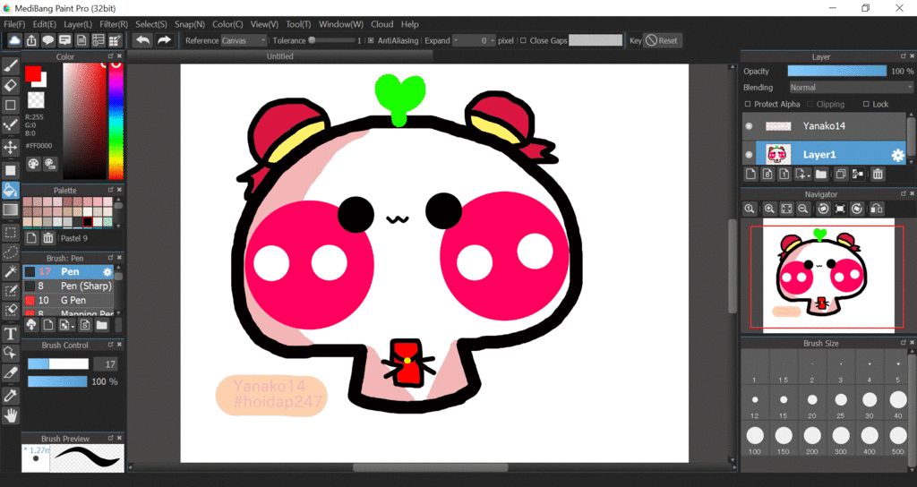Viewport: 917px width, 487px height.
Task: Adjust the layer Opacity slider
Action: click(x=837, y=71)
